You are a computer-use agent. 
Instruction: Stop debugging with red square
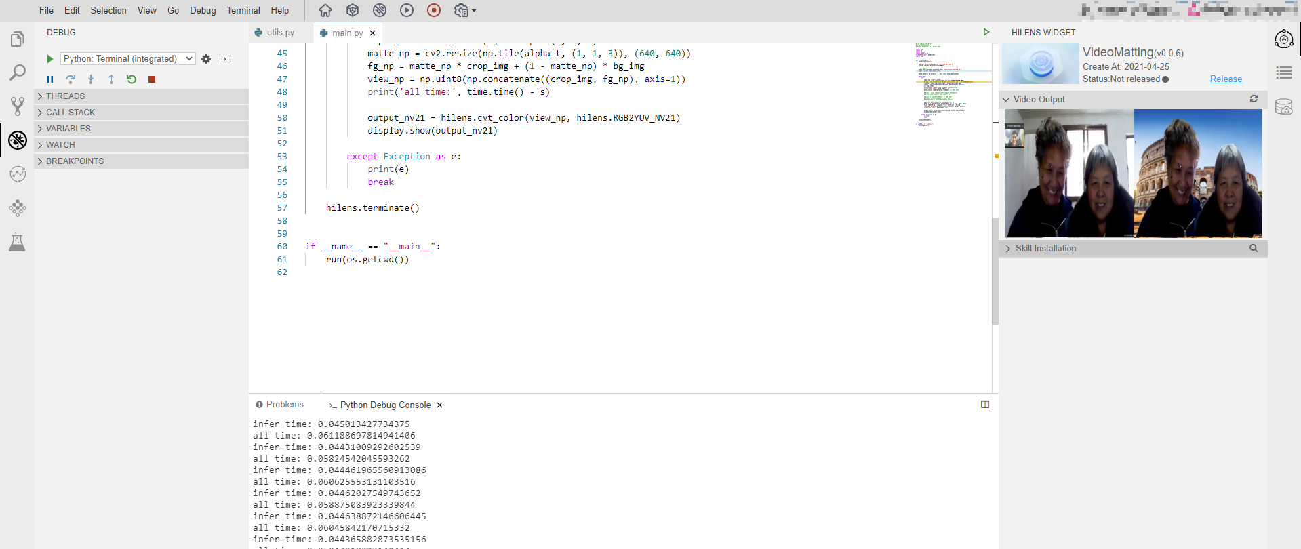pyautogui.click(x=152, y=79)
